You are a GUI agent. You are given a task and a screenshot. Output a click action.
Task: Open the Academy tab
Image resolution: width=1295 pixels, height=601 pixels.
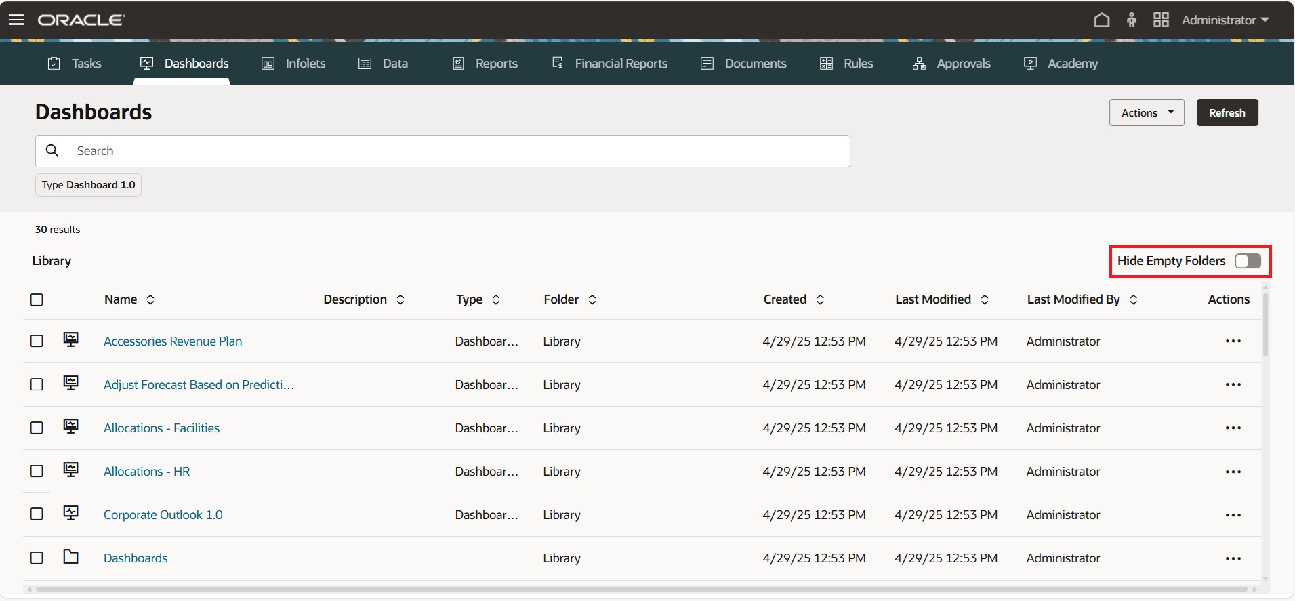pos(1061,63)
